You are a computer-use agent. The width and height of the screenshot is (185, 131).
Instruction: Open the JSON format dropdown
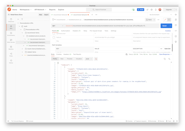pos(89,59)
